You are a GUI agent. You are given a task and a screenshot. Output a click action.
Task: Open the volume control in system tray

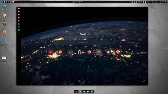click(x=139, y=2)
